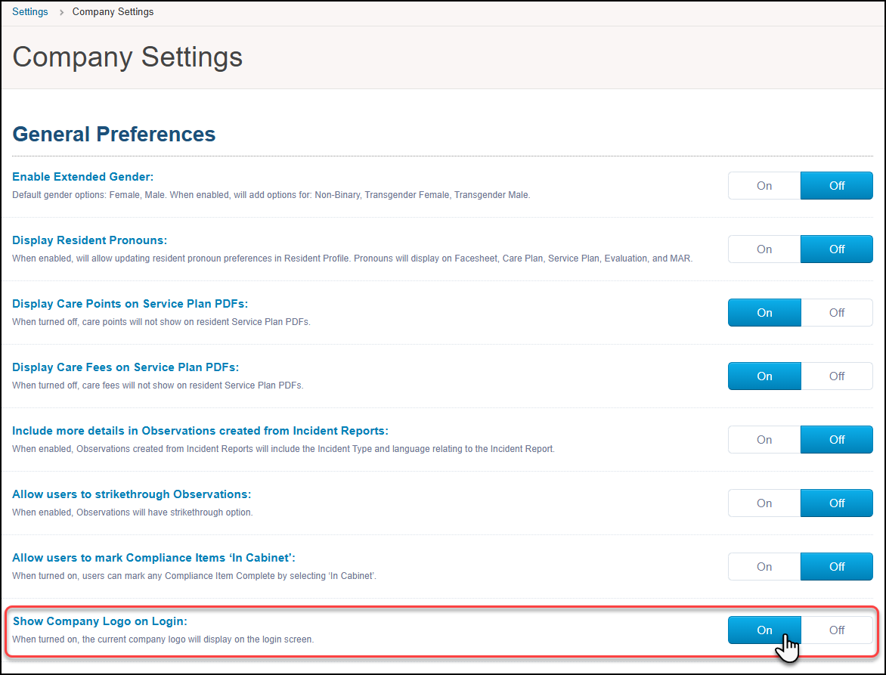Enable more details in Incident Report Observations
This screenshot has width=886, height=675.
point(764,439)
